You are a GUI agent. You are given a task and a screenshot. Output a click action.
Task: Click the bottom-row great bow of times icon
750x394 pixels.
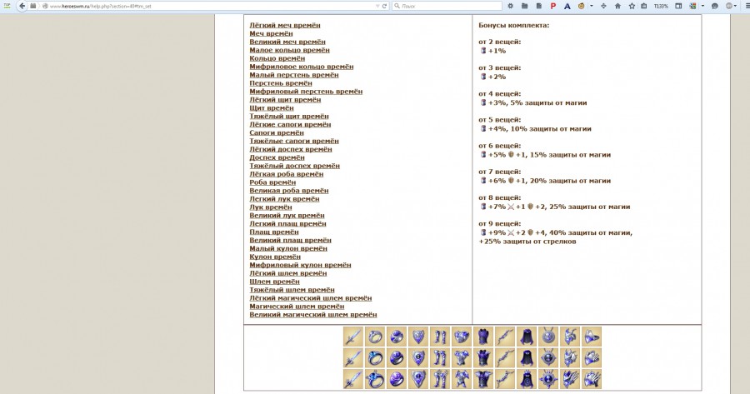(x=505, y=379)
